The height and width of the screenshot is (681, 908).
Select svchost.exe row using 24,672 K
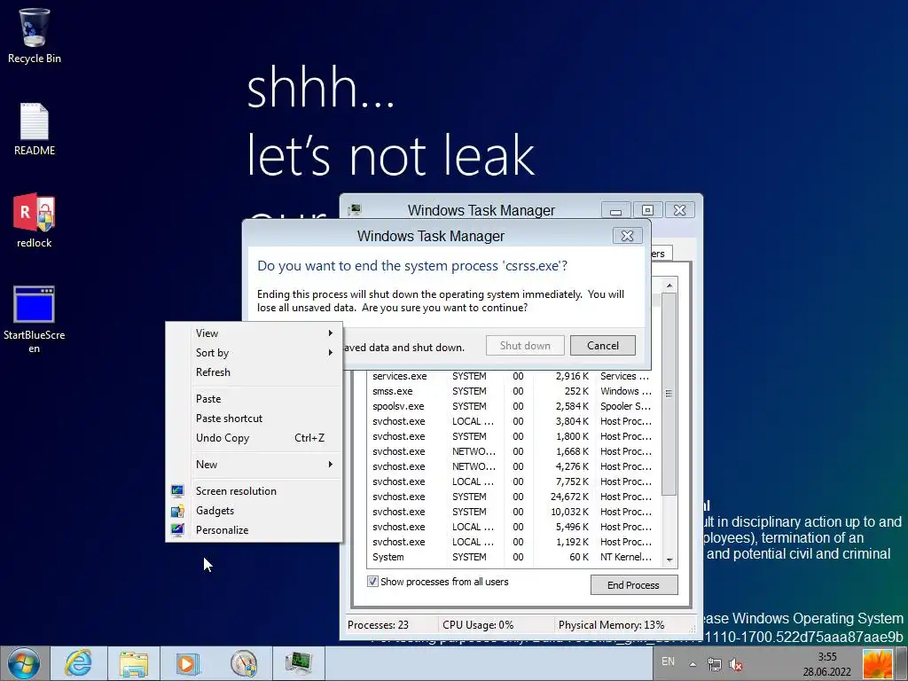513,497
